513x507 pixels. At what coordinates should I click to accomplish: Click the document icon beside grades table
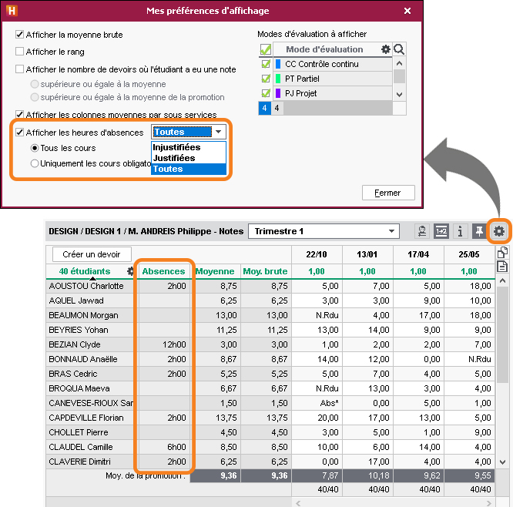(502, 267)
